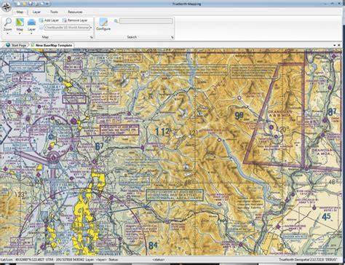Image resolution: width=345 pixels, height=265 pixels.
Task: Open the Map group dialog launcher
Action: click(x=92, y=37)
